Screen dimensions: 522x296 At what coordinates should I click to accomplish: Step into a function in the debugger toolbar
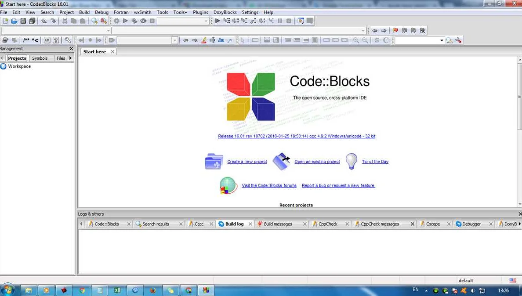244,21
